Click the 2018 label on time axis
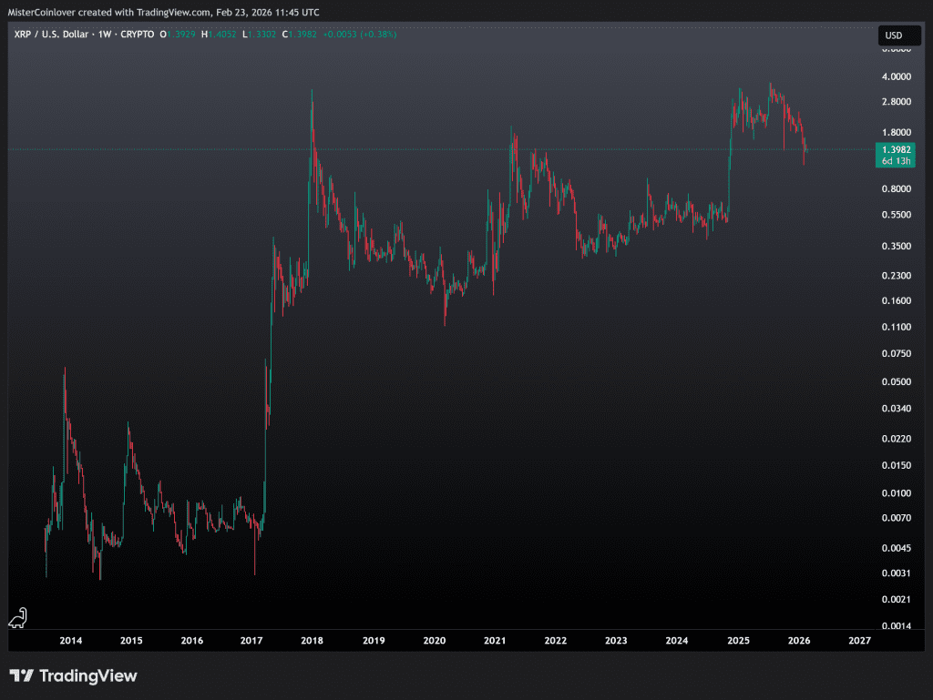Viewport: 933px width, 700px height. [x=313, y=641]
